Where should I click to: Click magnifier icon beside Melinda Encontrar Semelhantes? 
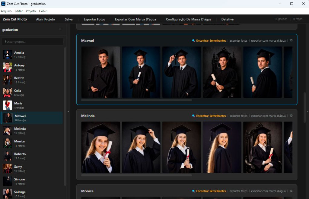click(x=193, y=116)
